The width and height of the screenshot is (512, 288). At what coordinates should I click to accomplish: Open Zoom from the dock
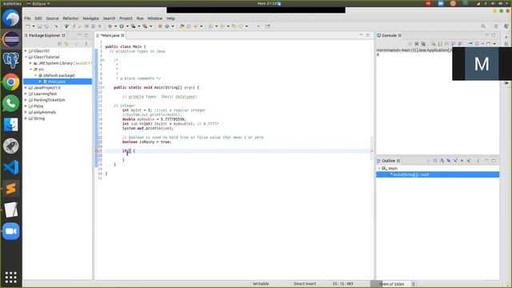(10, 231)
